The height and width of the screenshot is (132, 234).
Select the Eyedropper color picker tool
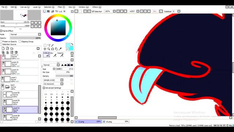coord(60,49)
